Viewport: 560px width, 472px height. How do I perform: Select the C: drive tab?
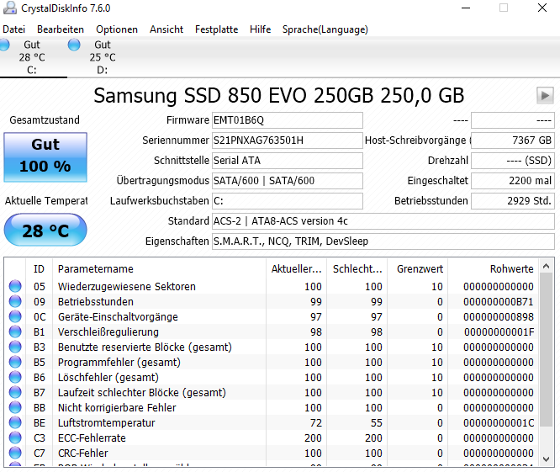click(32, 57)
